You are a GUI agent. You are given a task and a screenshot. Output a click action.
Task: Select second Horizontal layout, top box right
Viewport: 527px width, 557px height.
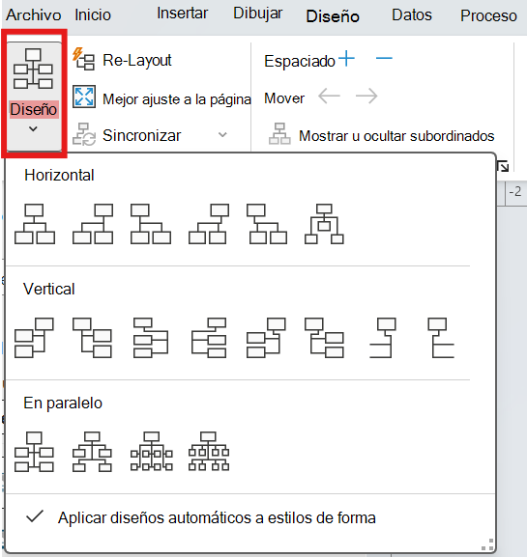(93, 224)
